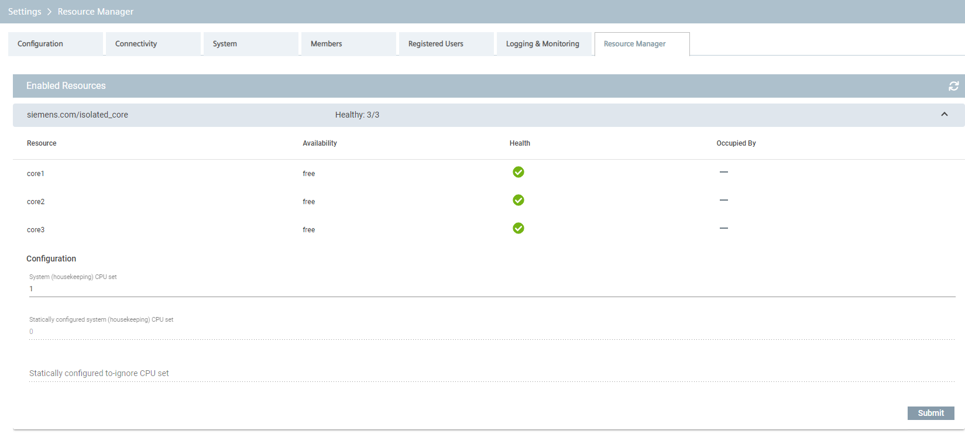The height and width of the screenshot is (434, 965).
Task: Click the core3 occupied-by dash
Action: pos(723,228)
